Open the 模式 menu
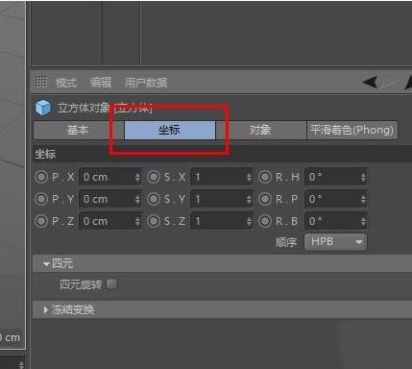Viewport: 412px width, 369px height. coord(66,83)
